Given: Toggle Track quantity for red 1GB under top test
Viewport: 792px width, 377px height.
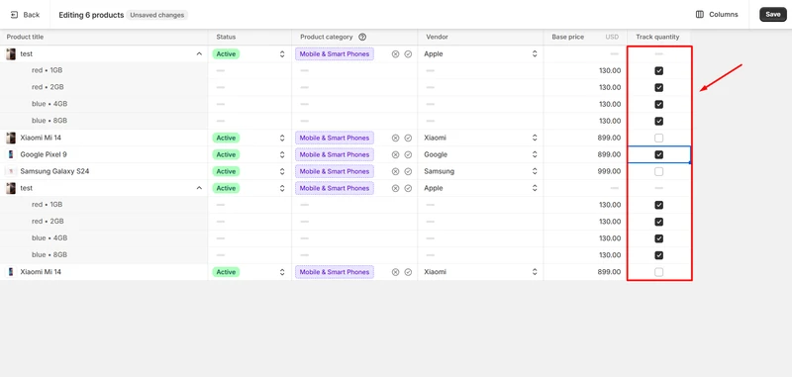Looking at the screenshot, I should 658,70.
